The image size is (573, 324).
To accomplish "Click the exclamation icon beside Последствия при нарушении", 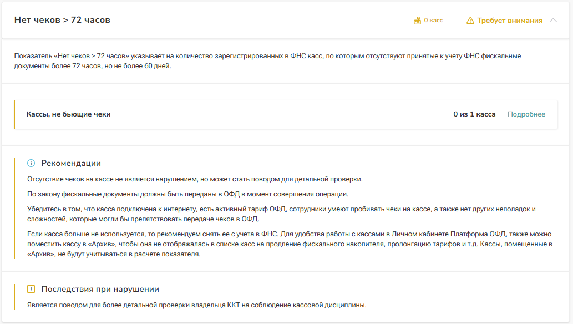I will 31,289.
